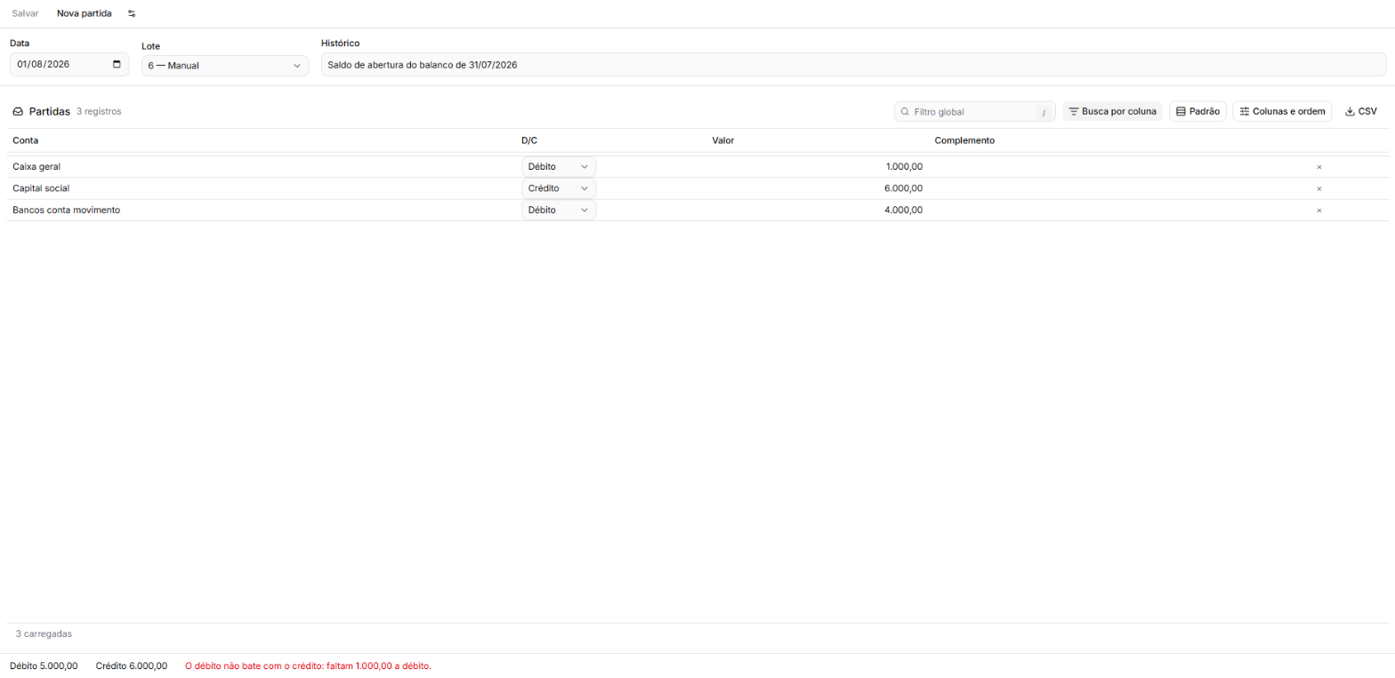Click the D/C column header
The height and width of the screenshot is (678, 1395).
point(529,140)
